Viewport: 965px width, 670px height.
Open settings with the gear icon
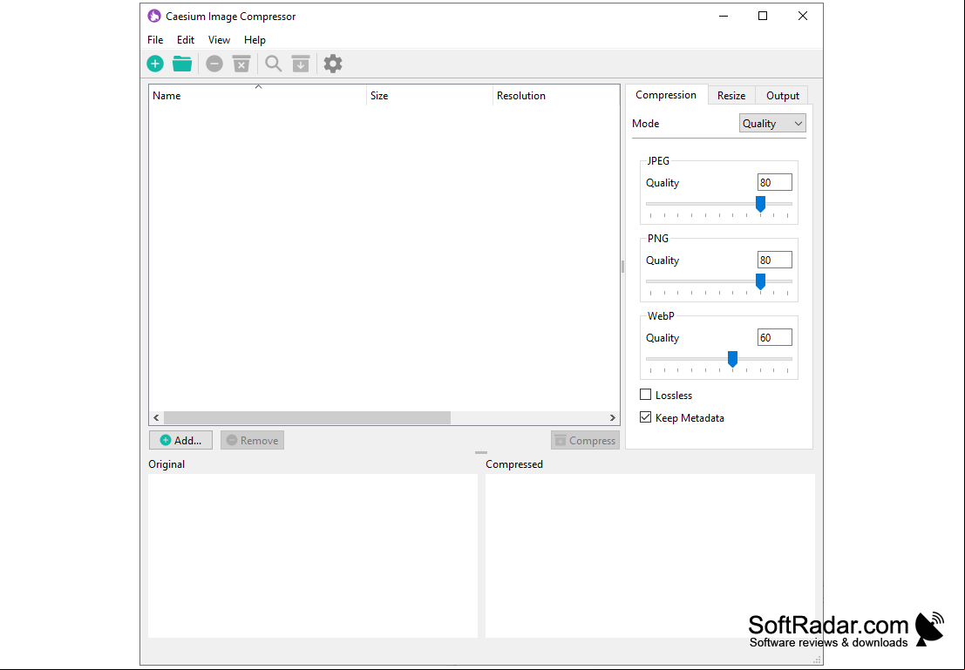click(x=333, y=64)
